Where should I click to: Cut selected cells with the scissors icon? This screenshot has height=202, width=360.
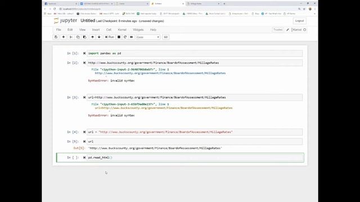(x=71, y=37)
